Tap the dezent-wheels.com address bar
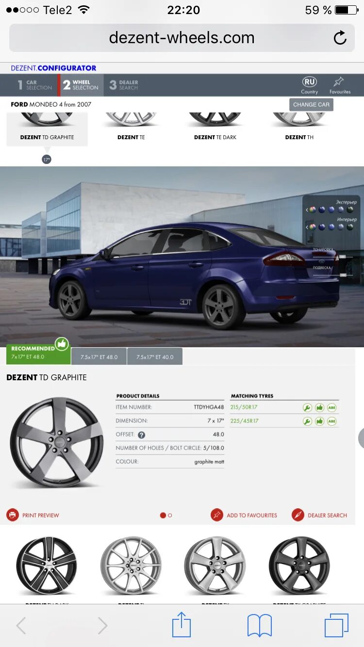The width and height of the screenshot is (364, 647). 182,38
